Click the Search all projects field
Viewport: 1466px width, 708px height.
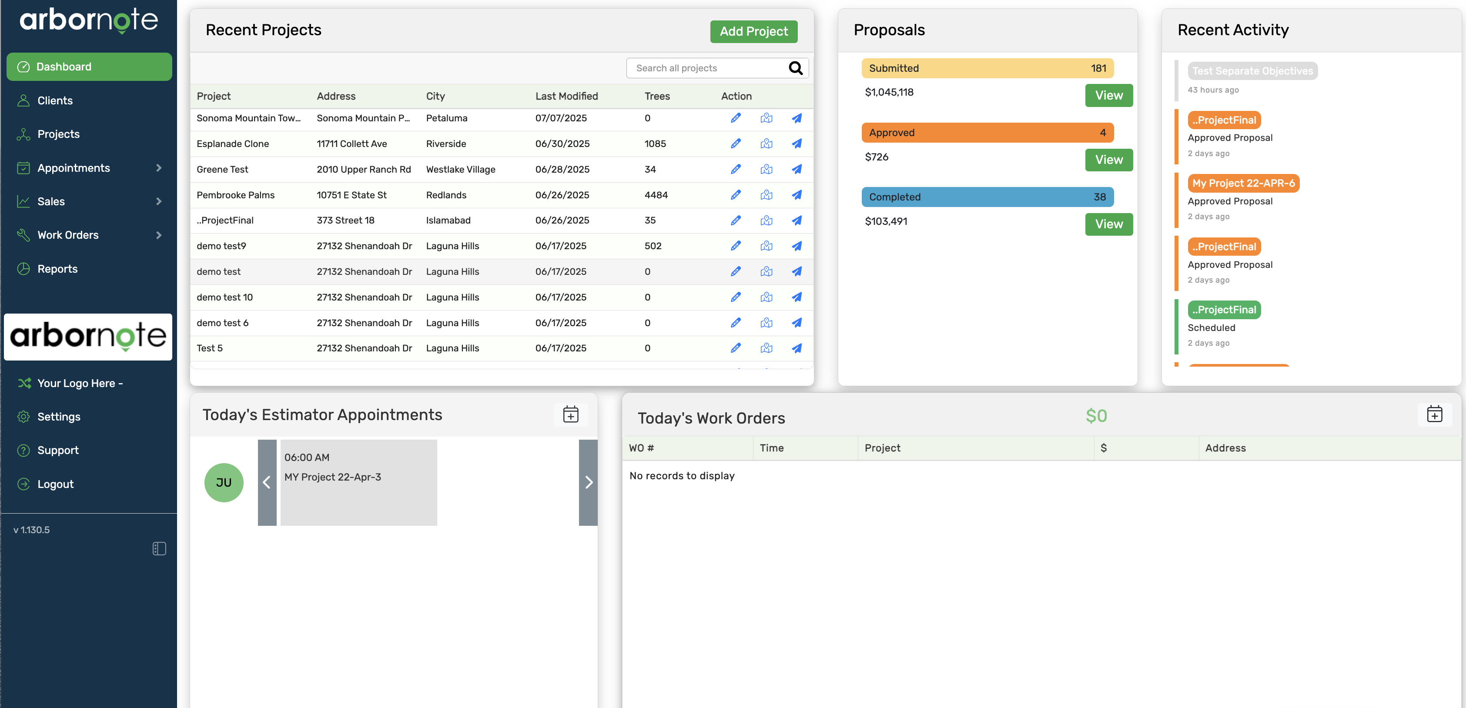tap(706, 68)
